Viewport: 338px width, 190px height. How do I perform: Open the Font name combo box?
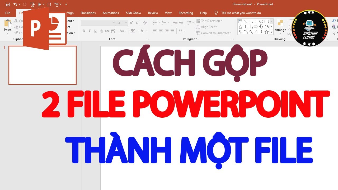[98, 23]
